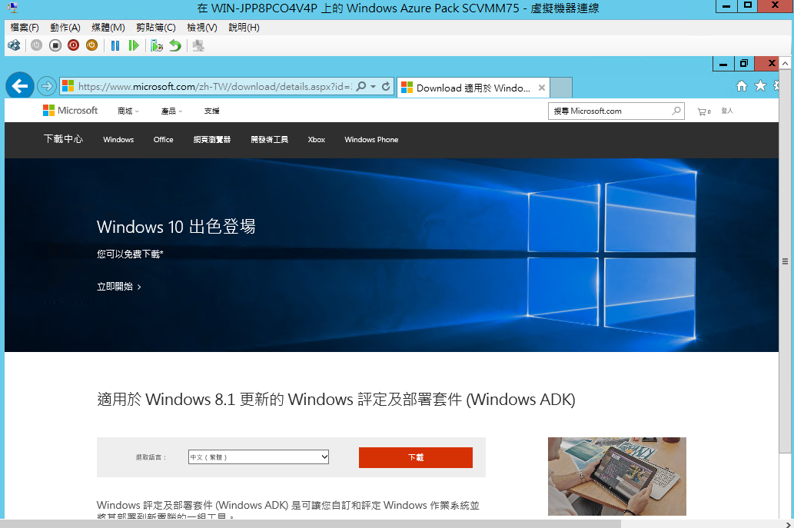Open the language select box 中文(繁體)

coord(258,457)
